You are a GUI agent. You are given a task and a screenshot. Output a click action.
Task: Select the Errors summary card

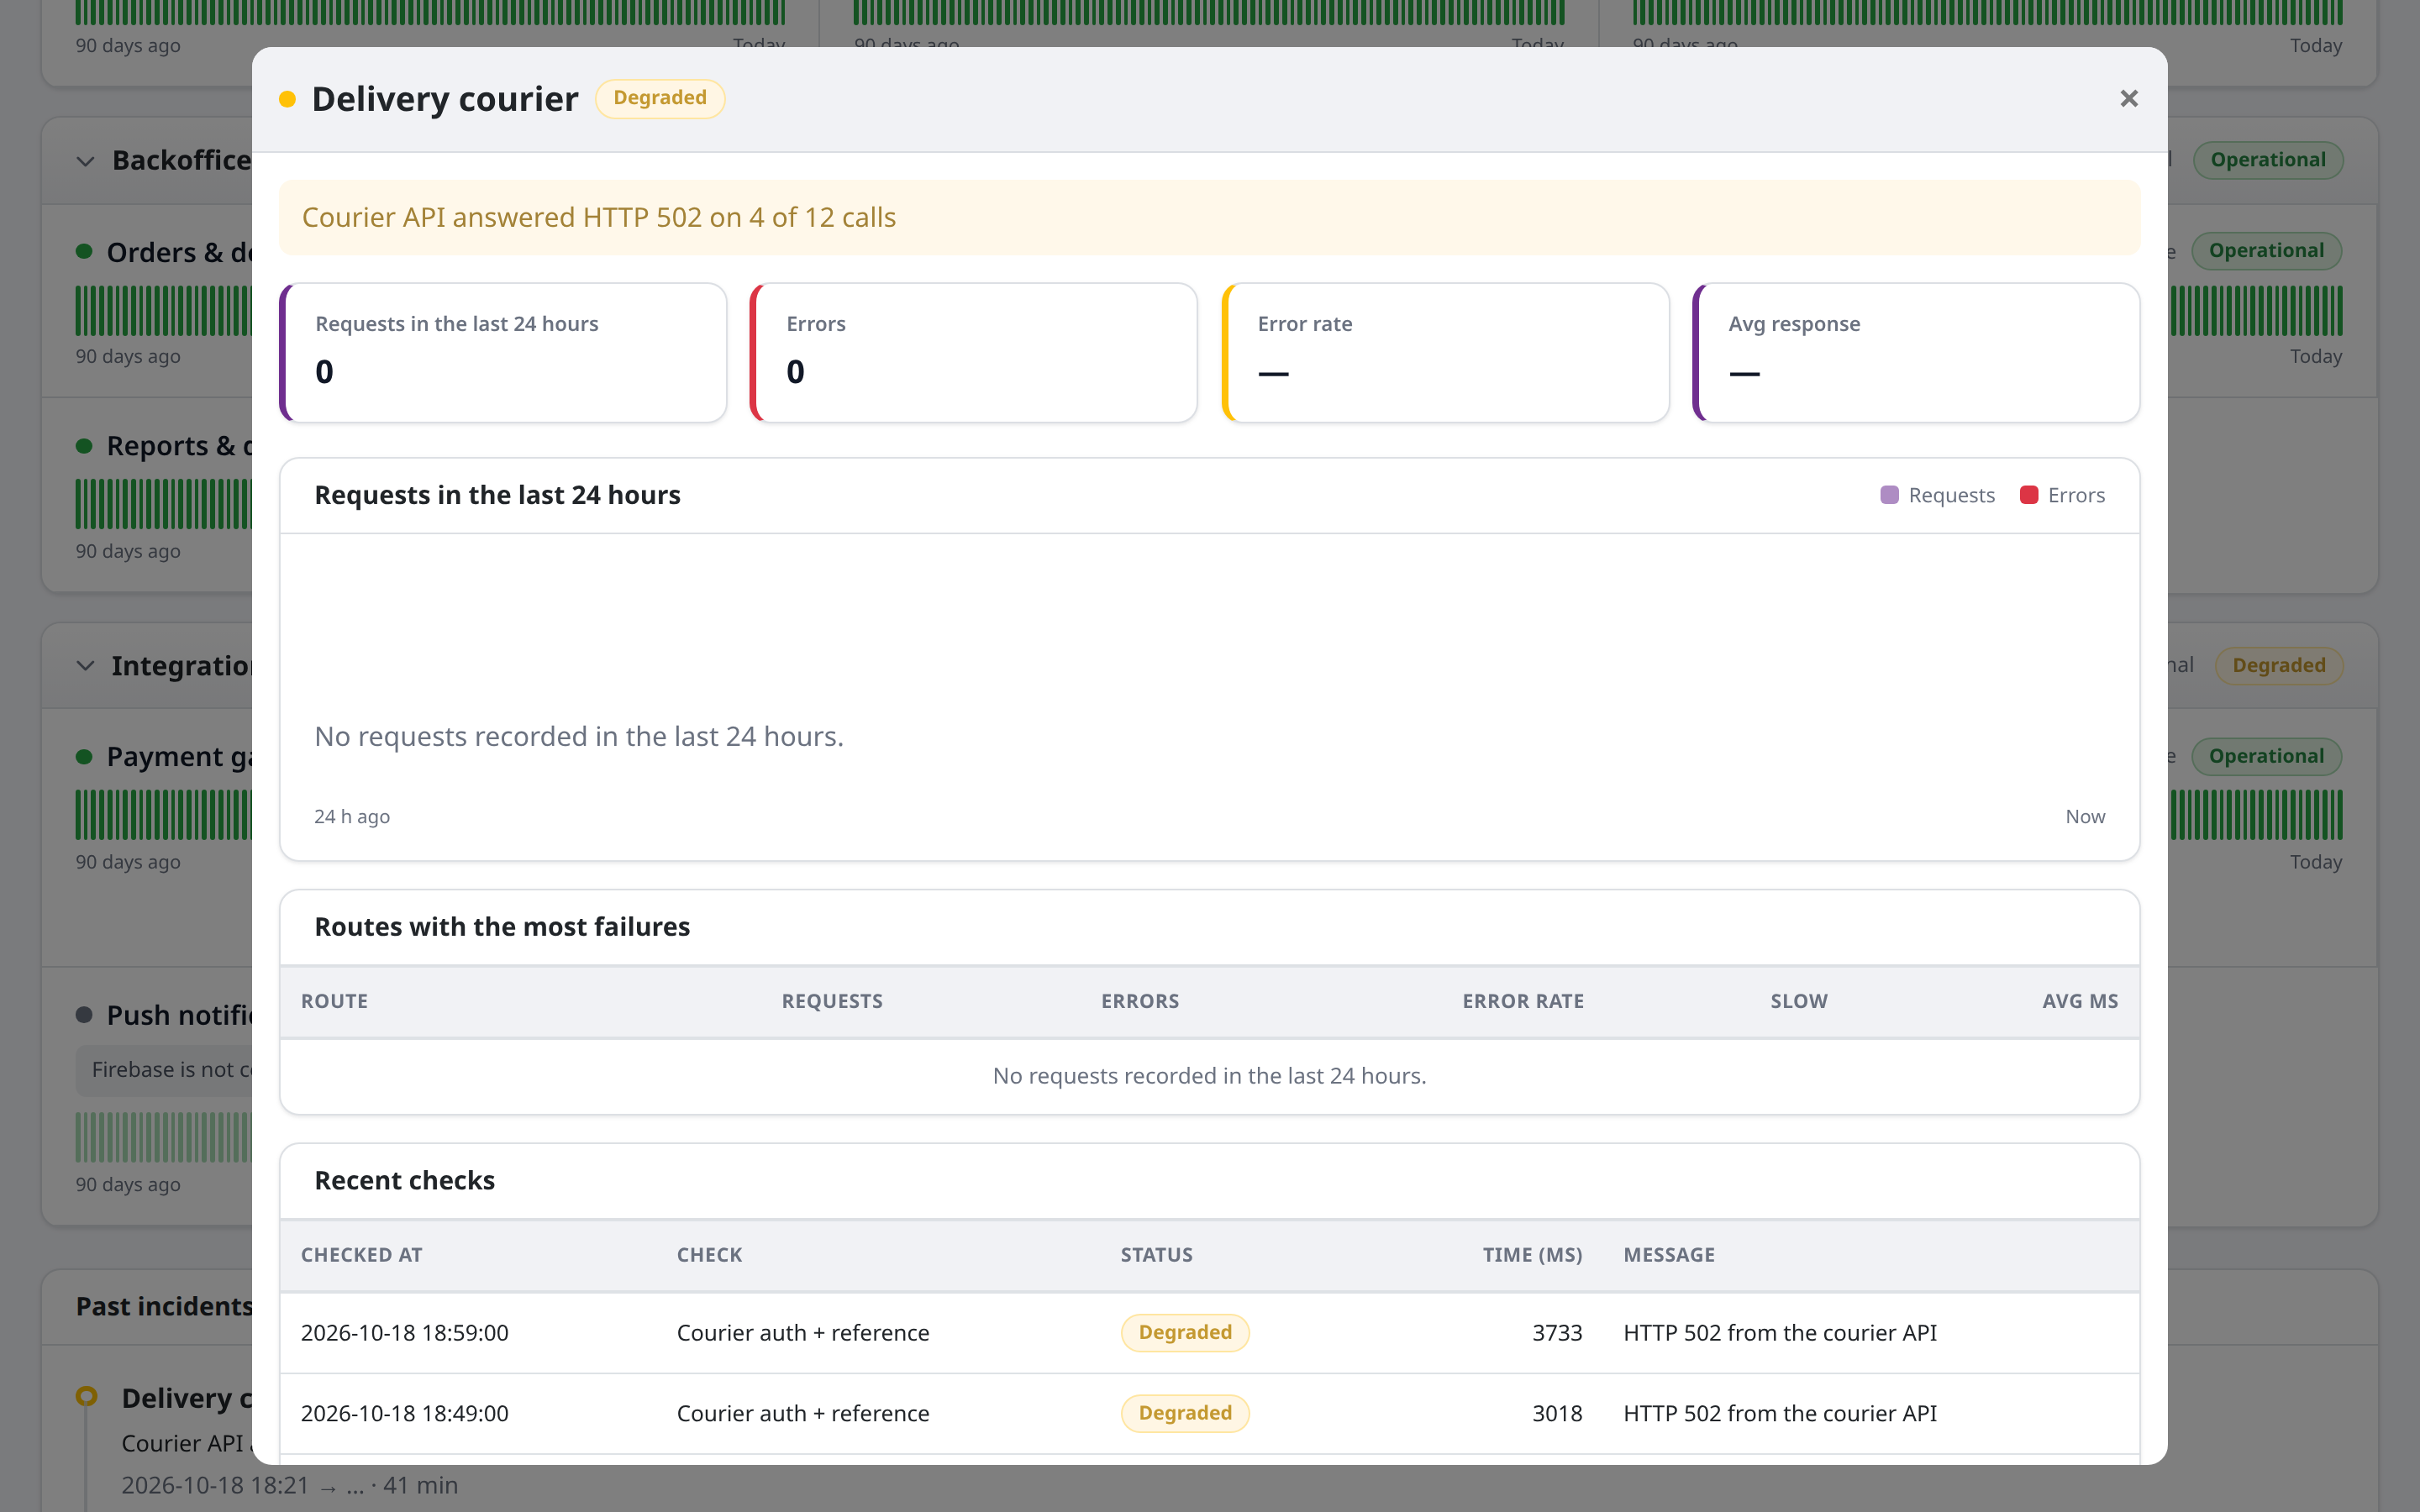coord(974,353)
